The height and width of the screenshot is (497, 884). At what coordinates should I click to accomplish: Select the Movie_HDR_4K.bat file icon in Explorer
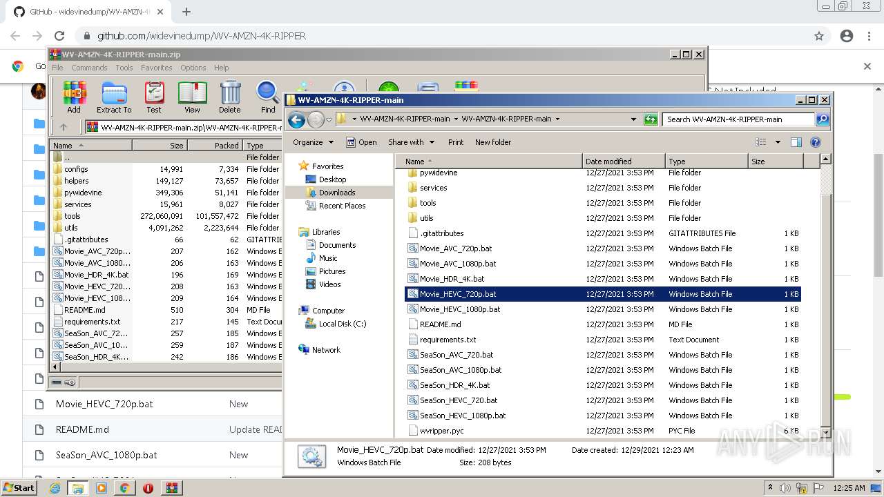click(413, 279)
